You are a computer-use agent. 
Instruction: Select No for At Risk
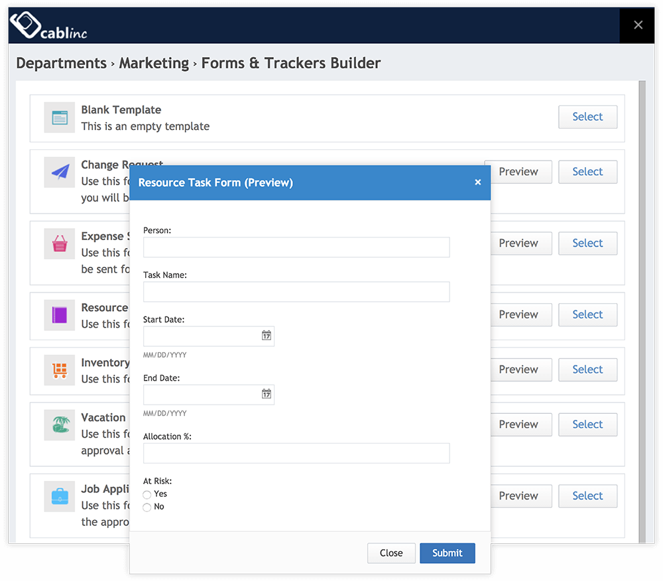[147, 507]
